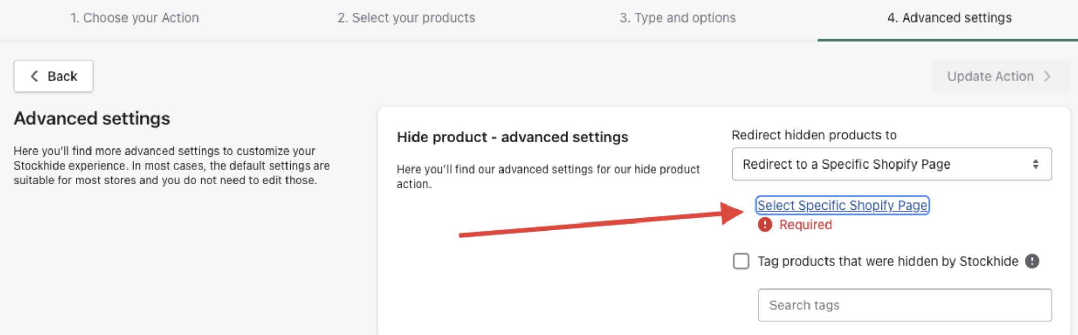1078x335 pixels.
Task: Click the Hide product - advanced settings heading
Action: [x=512, y=137]
